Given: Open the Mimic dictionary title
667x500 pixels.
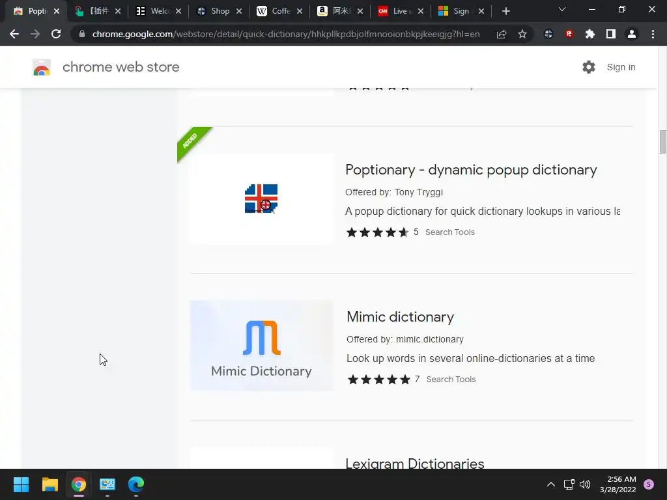Looking at the screenshot, I should 401,317.
